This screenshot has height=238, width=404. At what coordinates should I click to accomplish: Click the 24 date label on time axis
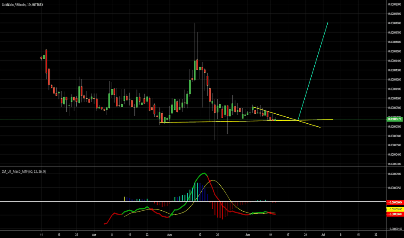[306, 235]
